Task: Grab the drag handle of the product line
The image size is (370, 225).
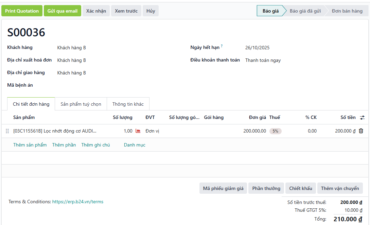Action: tap(6, 131)
